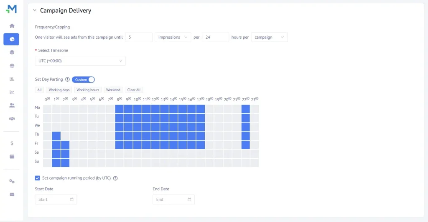Viewport: 428px width, 222px height.
Task: Deselect Thursday 1:00 cell in the grid
Action: click(x=56, y=136)
